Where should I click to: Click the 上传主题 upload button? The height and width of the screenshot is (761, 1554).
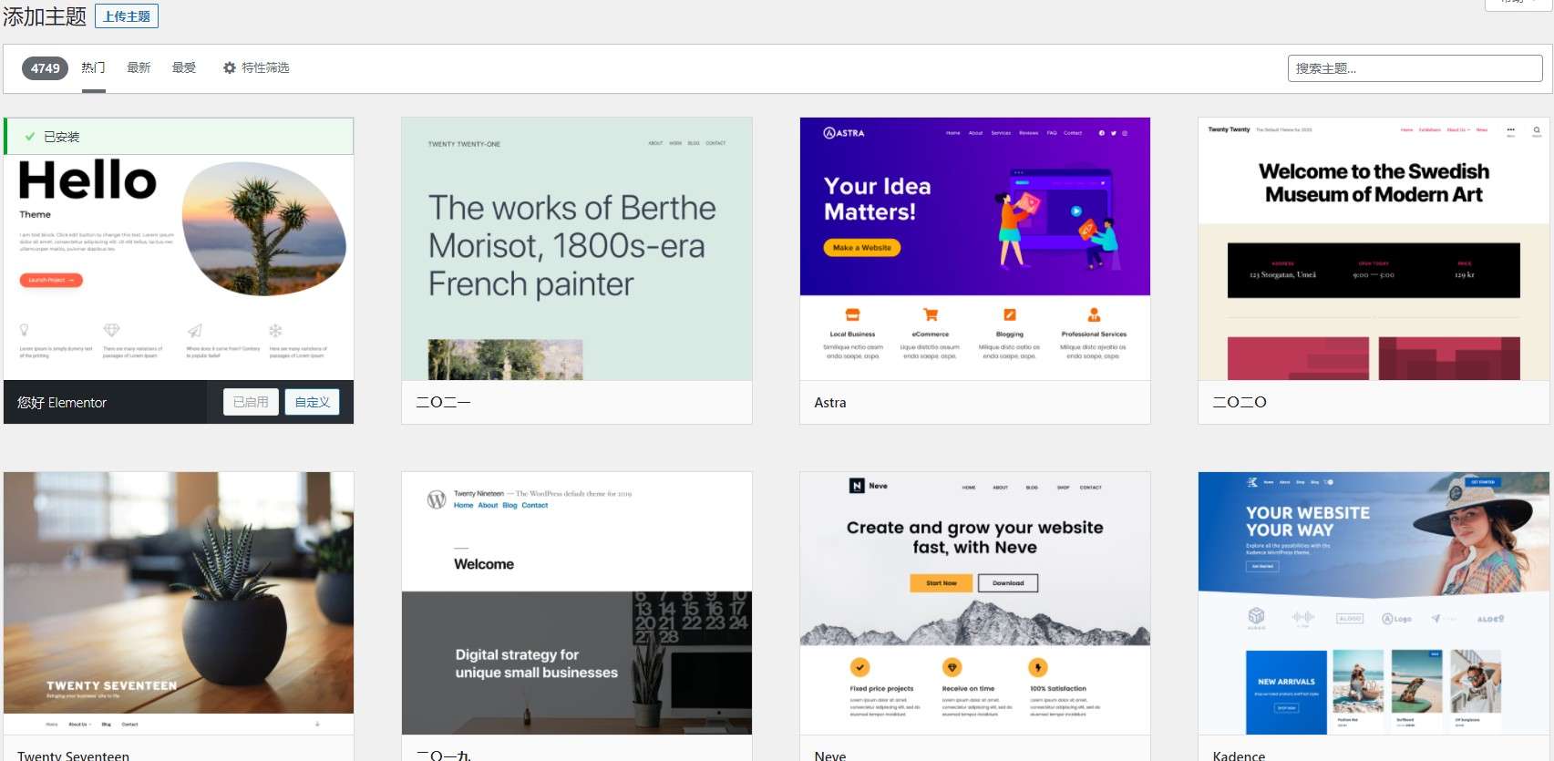coord(127,16)
